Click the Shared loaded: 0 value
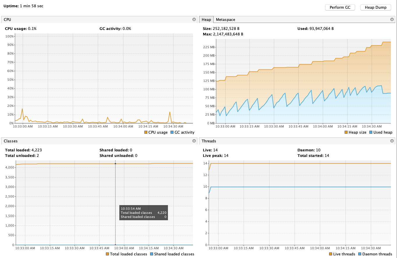This screenshot has height=258, width=397. click(x=116, y=150)
